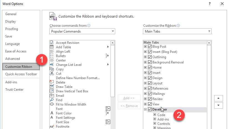Click the Move Up arrow button
The image size is (228, 129).
pyautogui.click(x=218, y=98)
